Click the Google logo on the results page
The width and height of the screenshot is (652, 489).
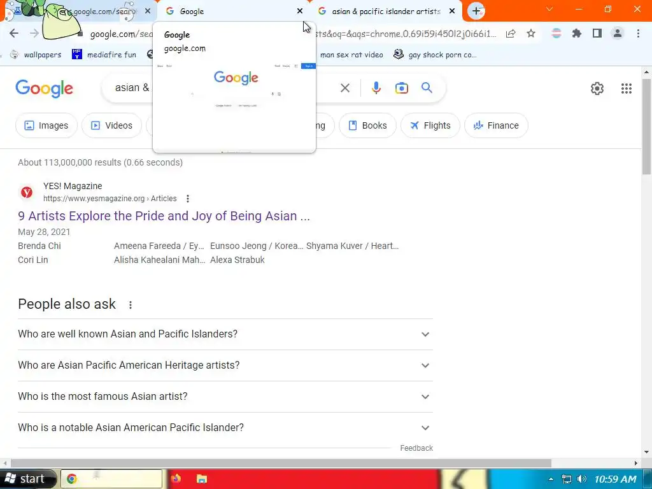[44, 88]
